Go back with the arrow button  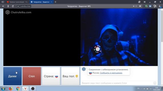[x=3, y=6]
